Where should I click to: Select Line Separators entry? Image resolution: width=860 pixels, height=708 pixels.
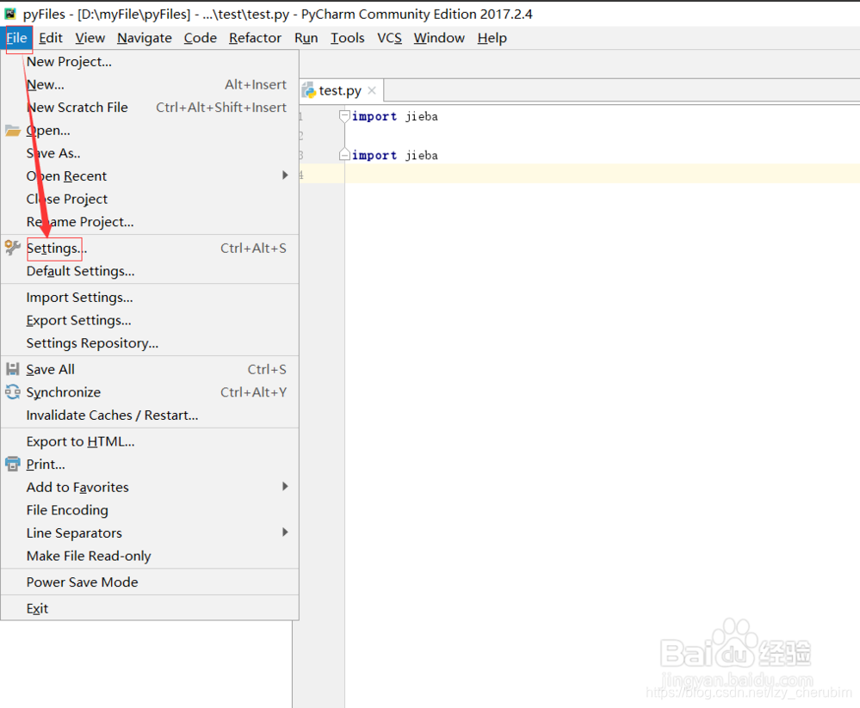point(150,533)
